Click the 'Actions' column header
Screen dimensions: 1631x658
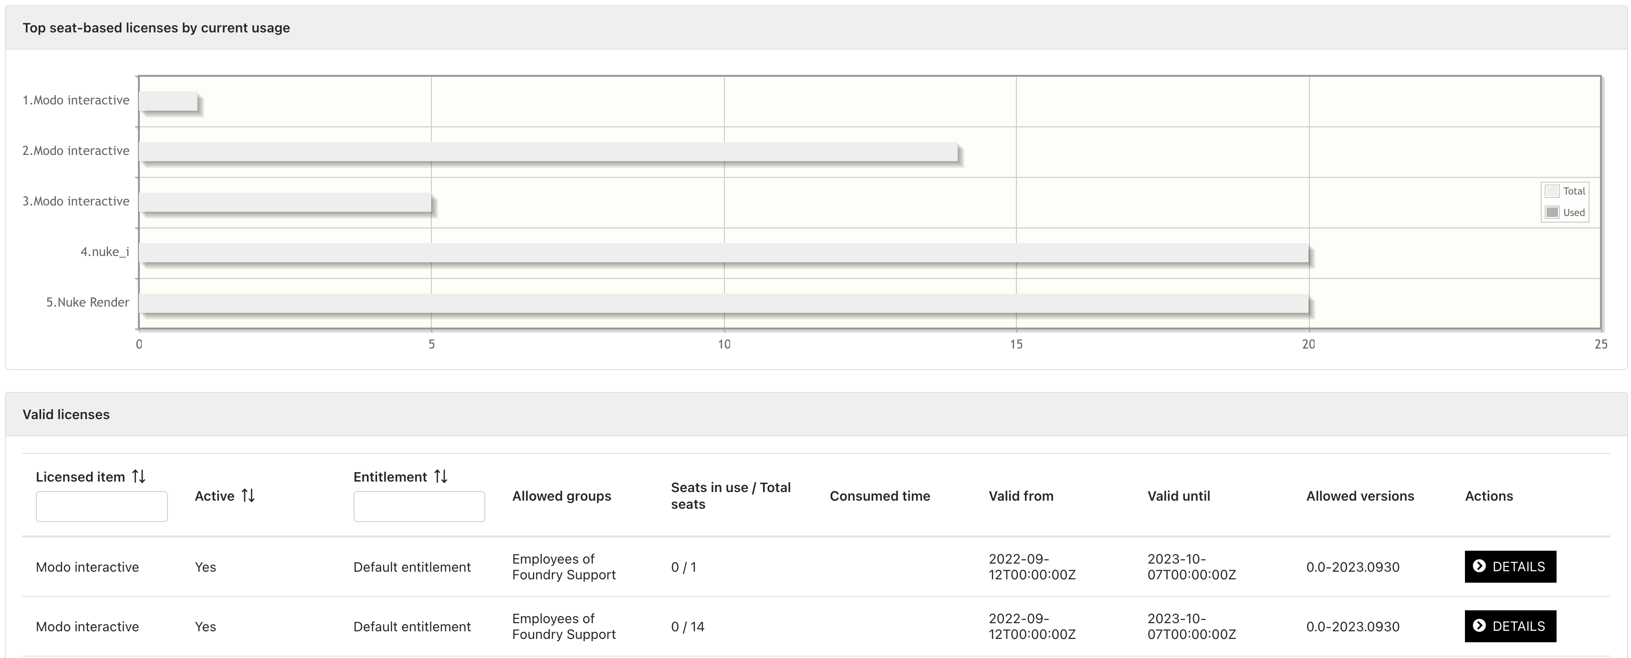[x=1489, y=496]
